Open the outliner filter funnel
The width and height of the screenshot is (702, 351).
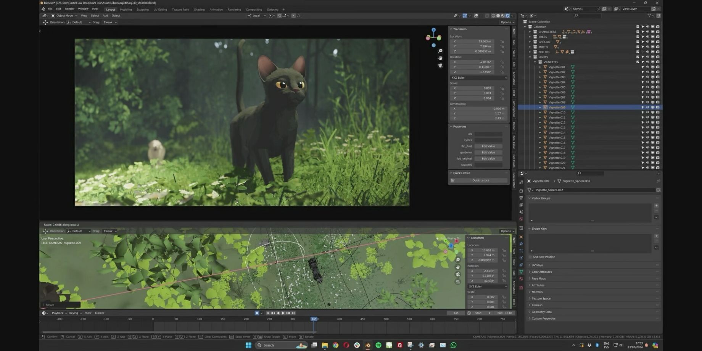(649, 16)
